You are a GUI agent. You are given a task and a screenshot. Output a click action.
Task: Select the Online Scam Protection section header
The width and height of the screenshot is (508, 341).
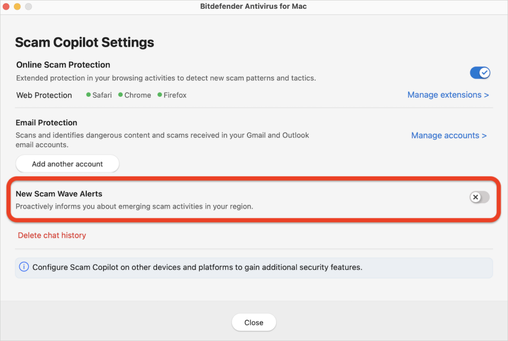(63, 64)
